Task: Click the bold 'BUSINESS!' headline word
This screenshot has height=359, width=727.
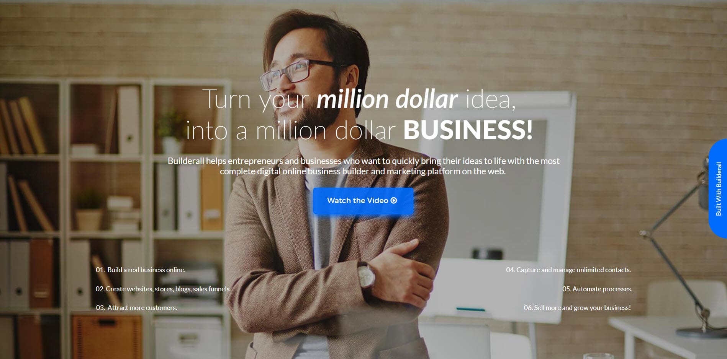Action: (x=468, y=130)
